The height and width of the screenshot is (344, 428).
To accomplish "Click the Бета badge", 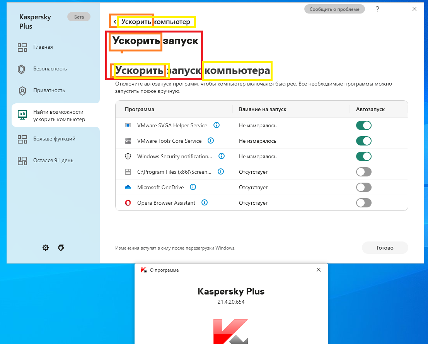I will [x=79, y=17].
